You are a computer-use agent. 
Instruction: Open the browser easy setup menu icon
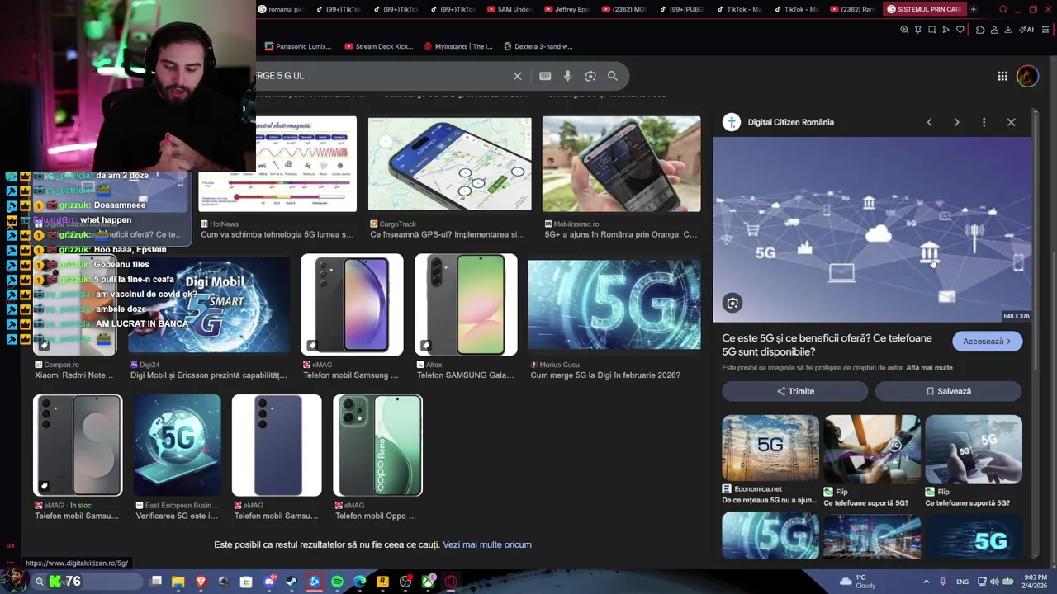click(x=1046, y=30)
